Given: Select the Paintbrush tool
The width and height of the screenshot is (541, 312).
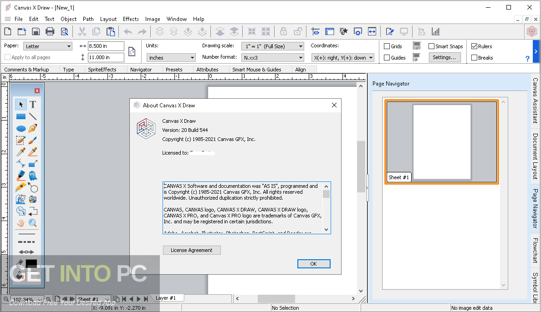Looking at the screenshot, I should [33, 141].
